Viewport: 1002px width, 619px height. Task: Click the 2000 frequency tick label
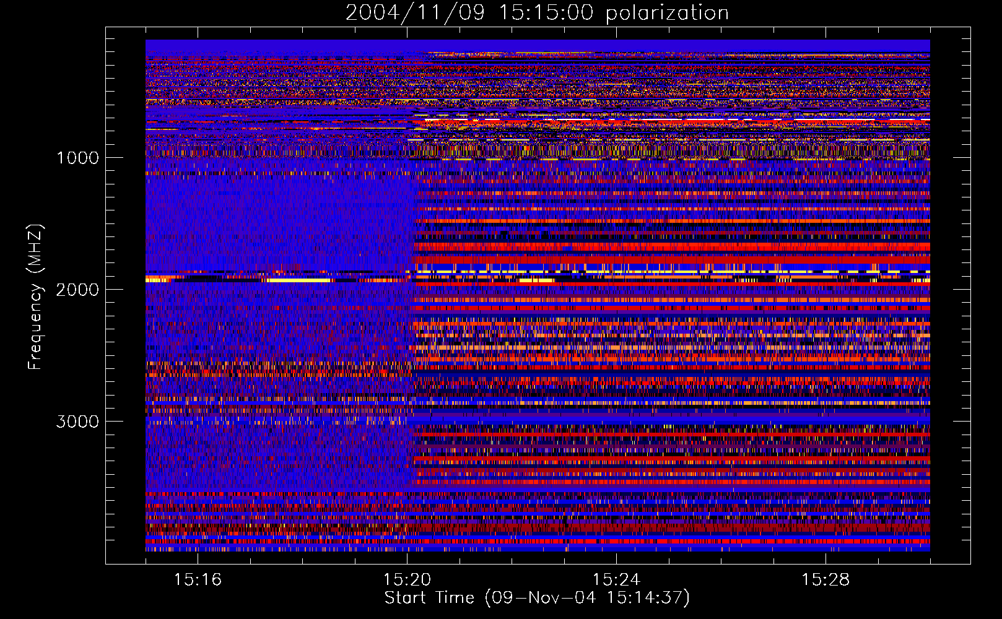(77, 290)
